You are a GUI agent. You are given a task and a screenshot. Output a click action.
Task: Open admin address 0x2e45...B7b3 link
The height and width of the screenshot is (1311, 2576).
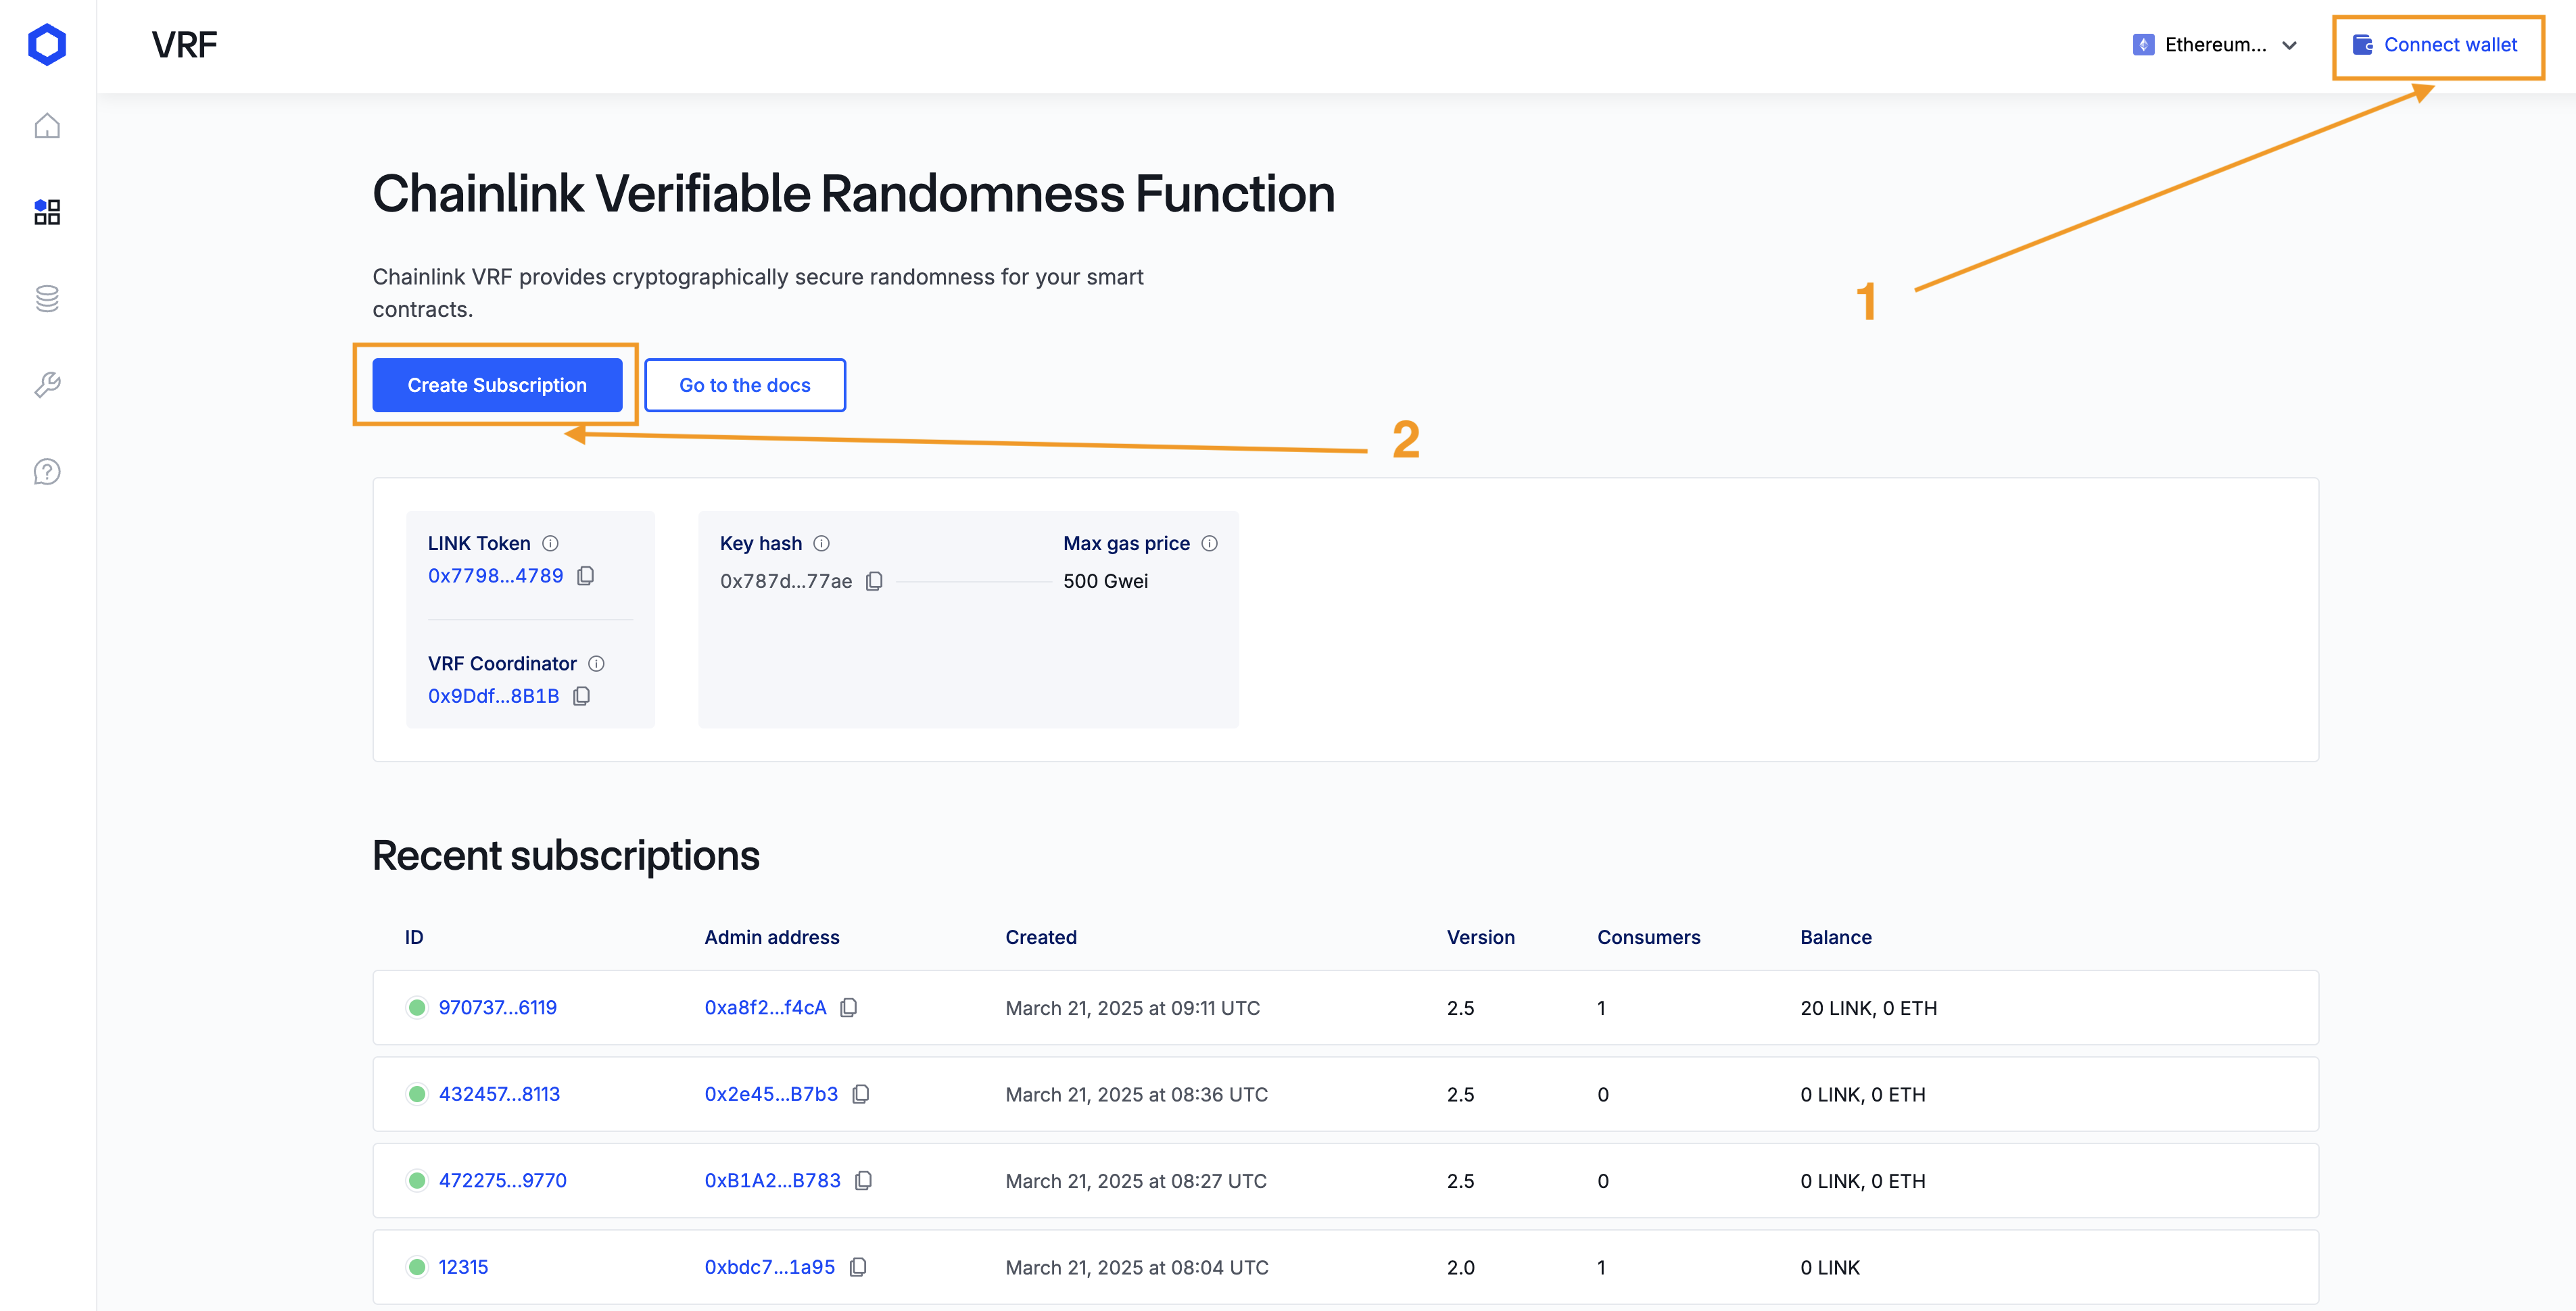(x=770, y=1094)
